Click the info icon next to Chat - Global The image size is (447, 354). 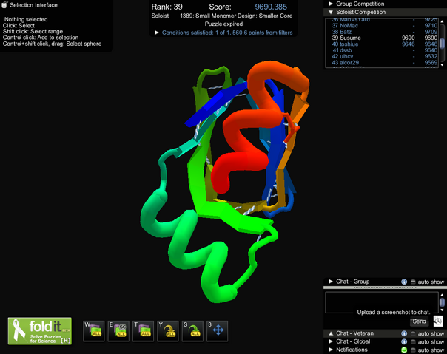[x=404, y=341]
